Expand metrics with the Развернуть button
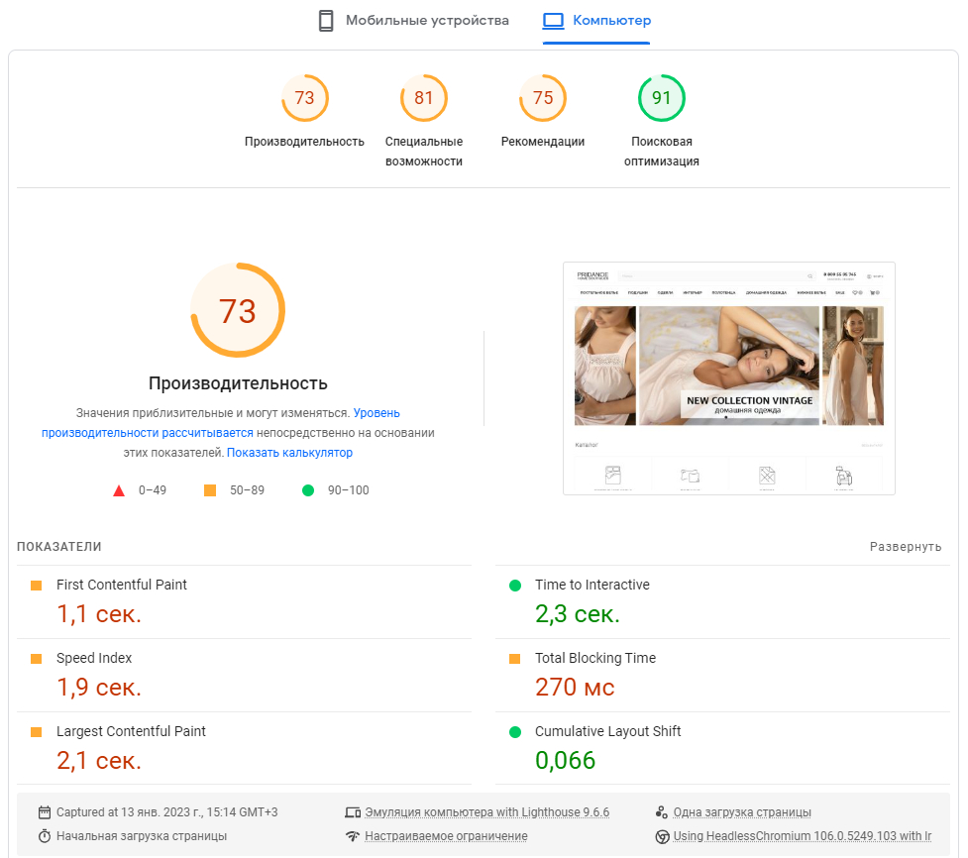 point(906,547)
